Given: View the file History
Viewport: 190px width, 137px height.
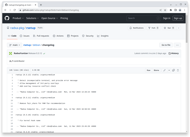Looking at the screenshot, I should [x=173, y=53].
